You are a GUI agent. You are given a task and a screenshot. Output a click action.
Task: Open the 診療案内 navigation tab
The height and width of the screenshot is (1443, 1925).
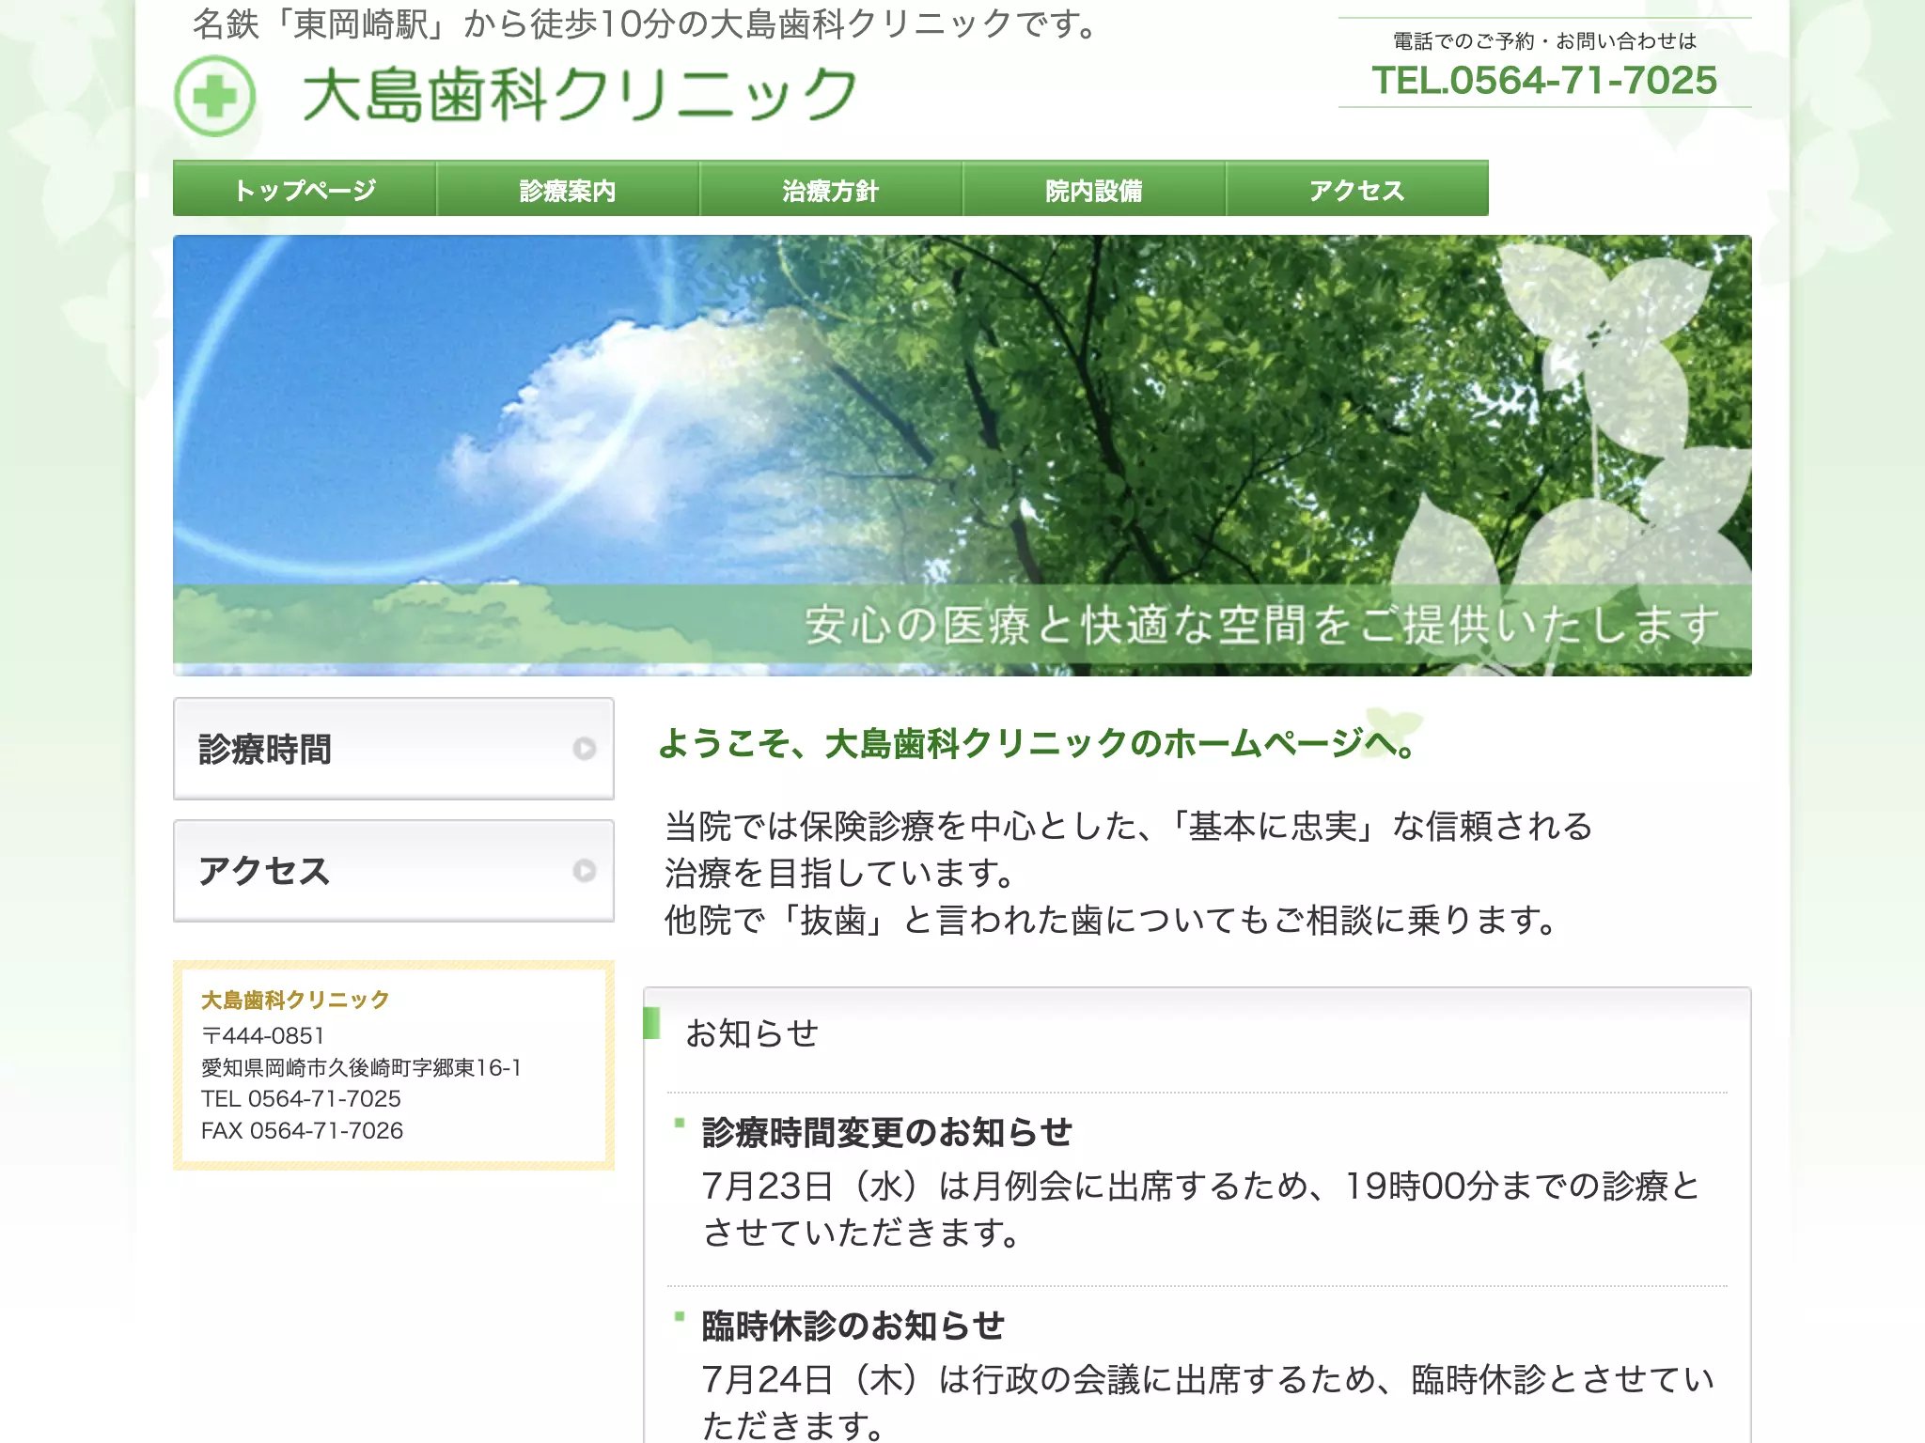[x=568, y=189]
